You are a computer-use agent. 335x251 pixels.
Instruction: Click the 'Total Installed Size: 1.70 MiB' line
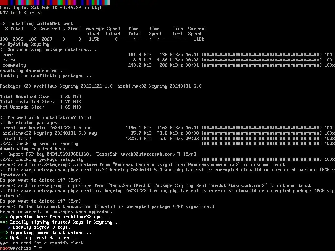tap(41, 102)
